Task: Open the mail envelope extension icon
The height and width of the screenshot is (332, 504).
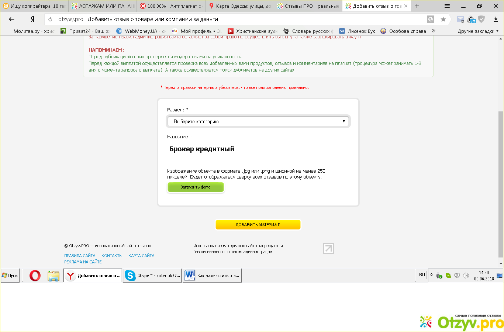Action: tap(460, 19)
